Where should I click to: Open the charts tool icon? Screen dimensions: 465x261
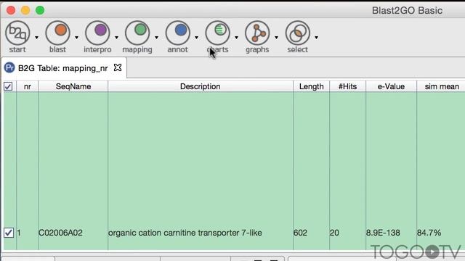coord(217,33)
